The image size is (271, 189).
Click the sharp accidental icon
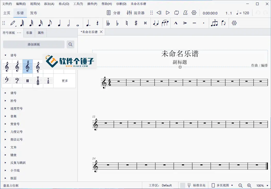point(136,23)
